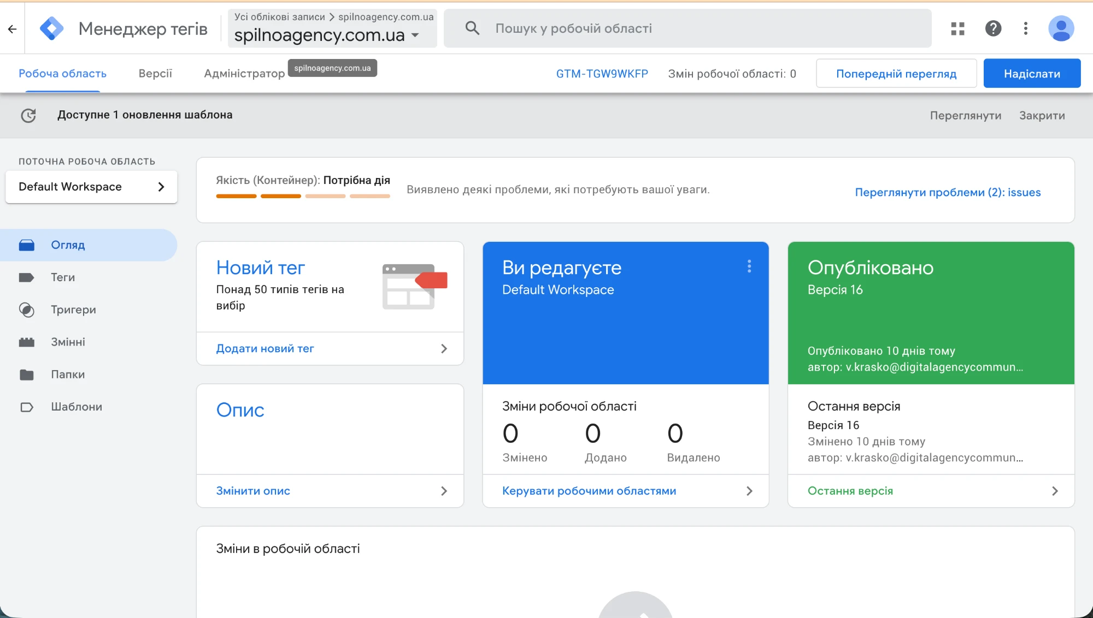Click the Додати новий тег link

click(x=265, y=348)
